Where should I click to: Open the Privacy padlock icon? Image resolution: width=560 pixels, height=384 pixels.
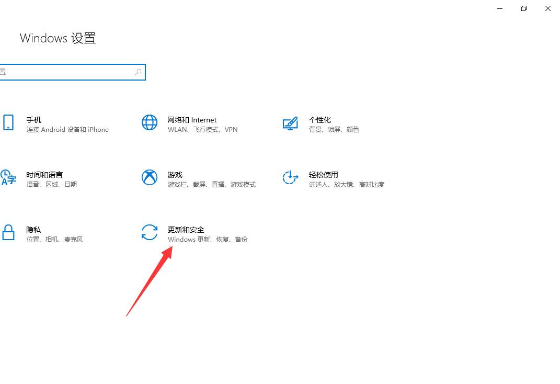8,232
